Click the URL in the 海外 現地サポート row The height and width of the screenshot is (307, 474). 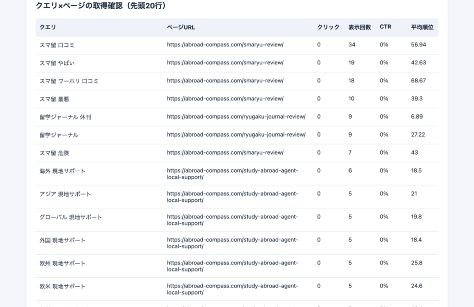pyautogui.click(x=232, y=174)
